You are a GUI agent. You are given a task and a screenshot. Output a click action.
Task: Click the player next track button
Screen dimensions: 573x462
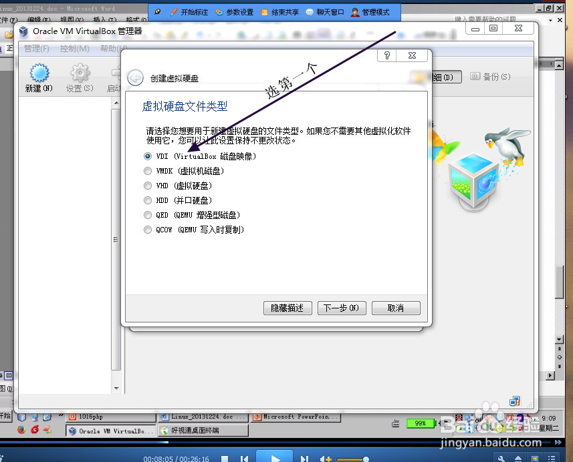pos(304,459)
